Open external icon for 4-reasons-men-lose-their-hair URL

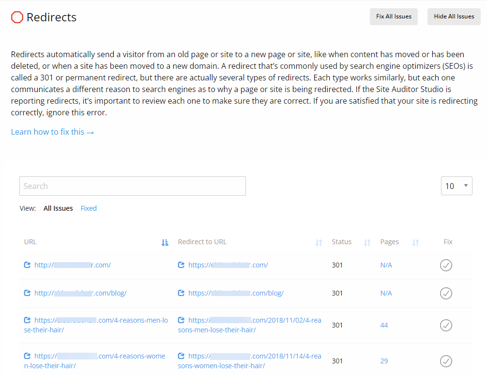pos(27,320)
